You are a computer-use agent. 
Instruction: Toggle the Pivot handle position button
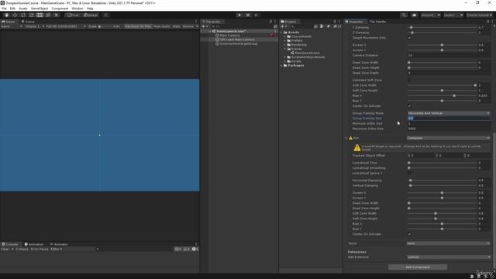73,15
